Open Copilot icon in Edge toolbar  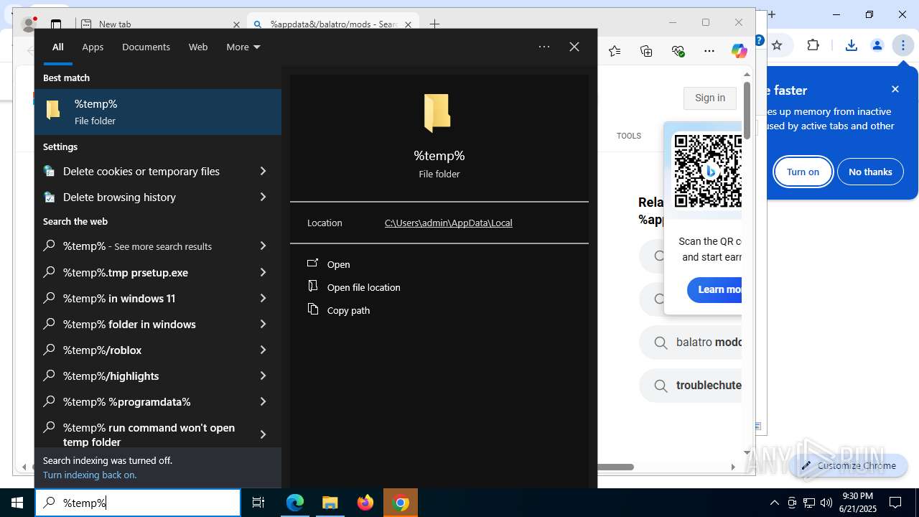click(x=739, y=50)
